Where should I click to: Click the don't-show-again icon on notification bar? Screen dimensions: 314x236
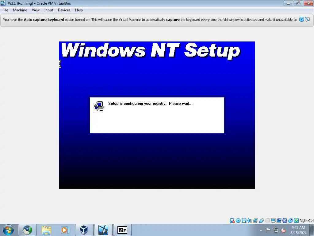[x=308, y=19]
